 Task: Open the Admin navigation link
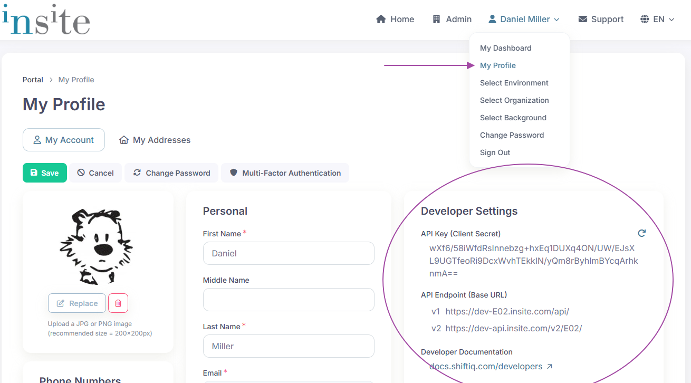(x=452, y=19)
